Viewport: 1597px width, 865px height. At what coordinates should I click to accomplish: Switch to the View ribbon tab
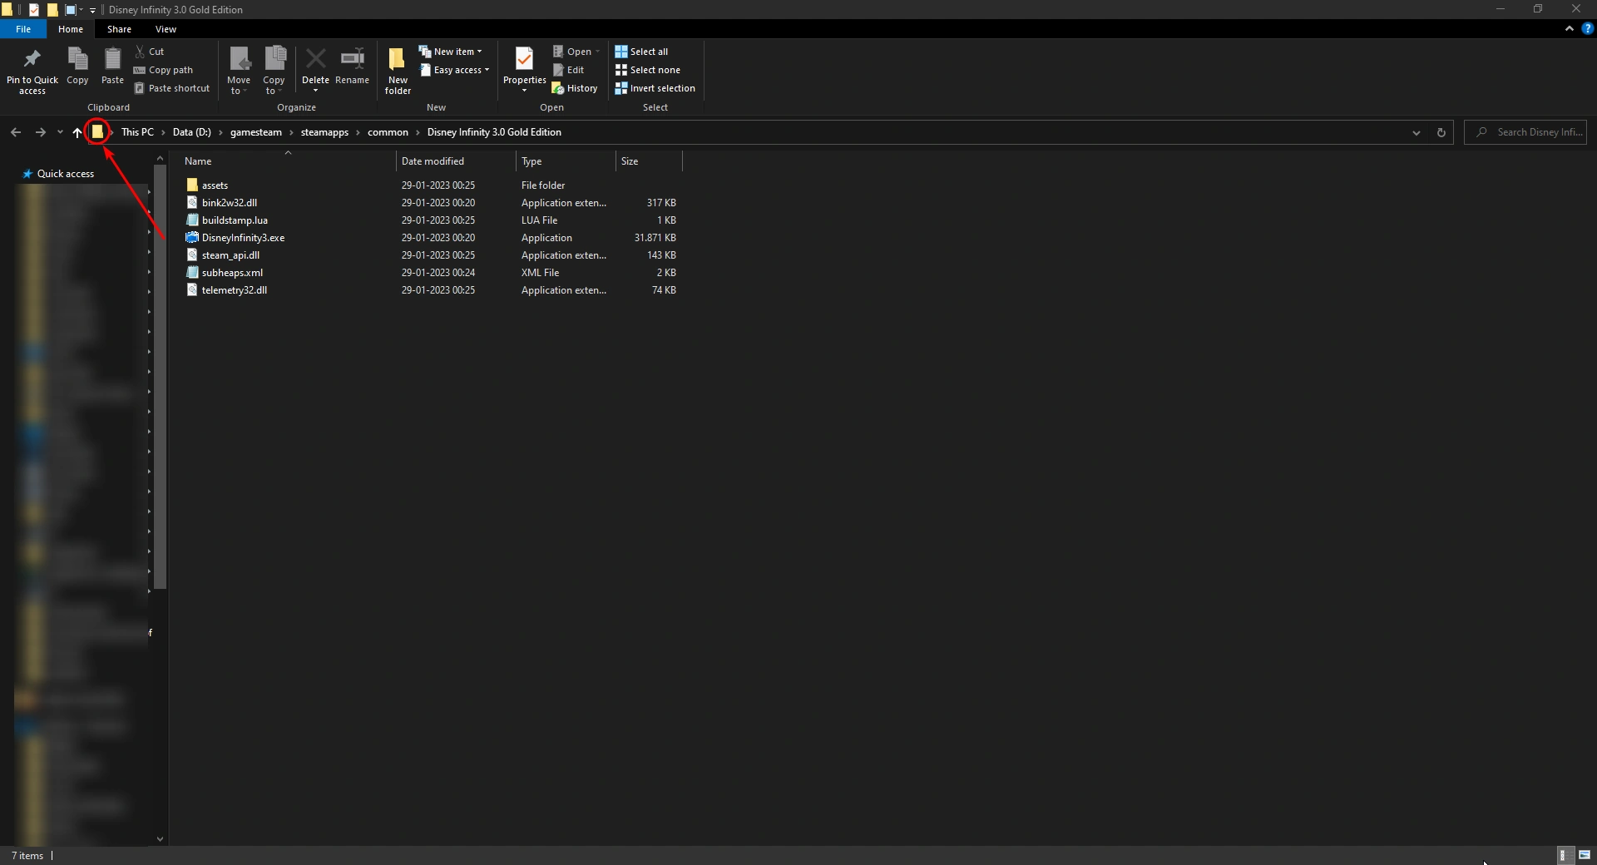tap(166, 29)
